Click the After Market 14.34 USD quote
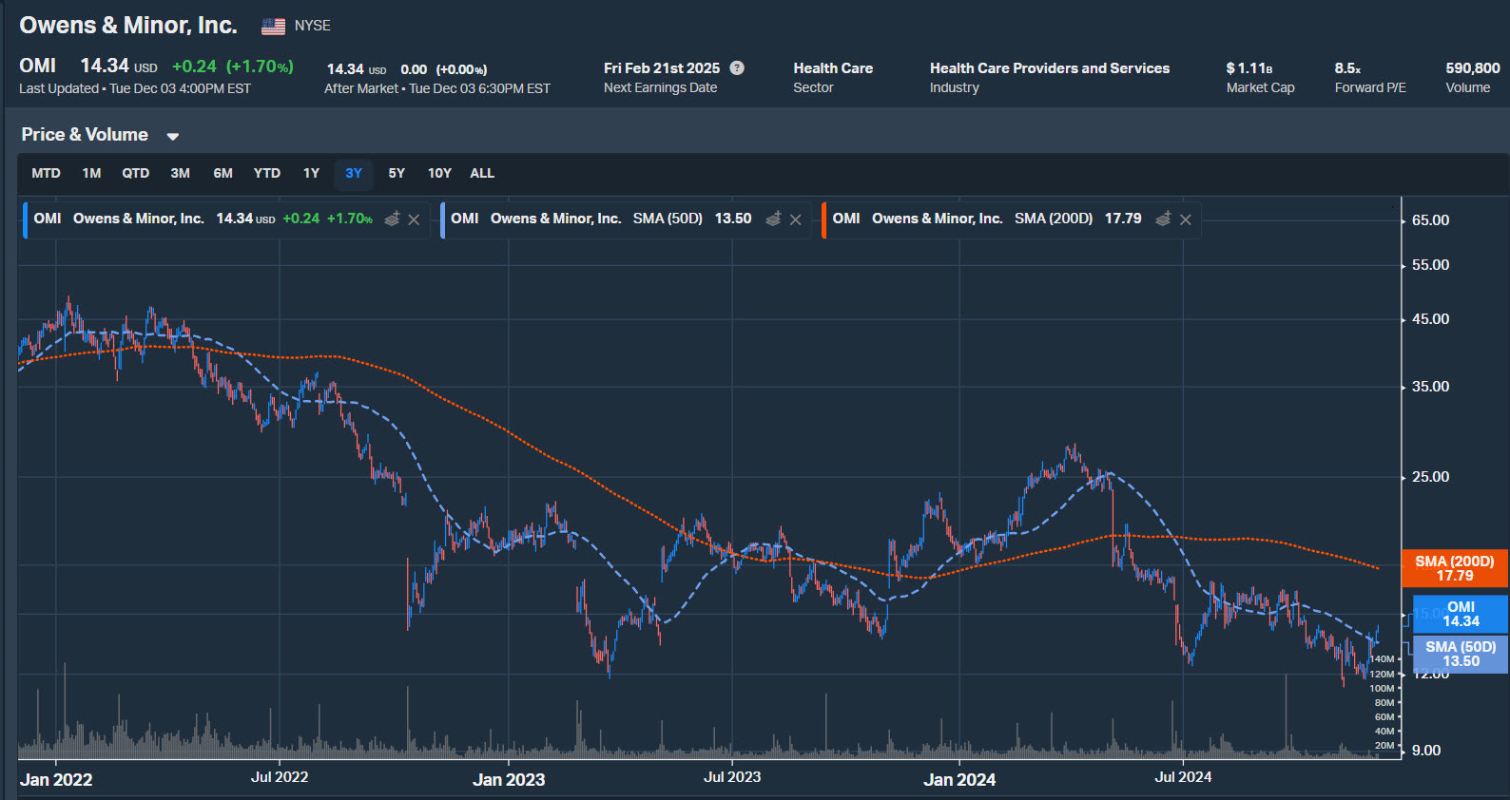The height and width of the screenshot is (800, 1510). [357, 69]
